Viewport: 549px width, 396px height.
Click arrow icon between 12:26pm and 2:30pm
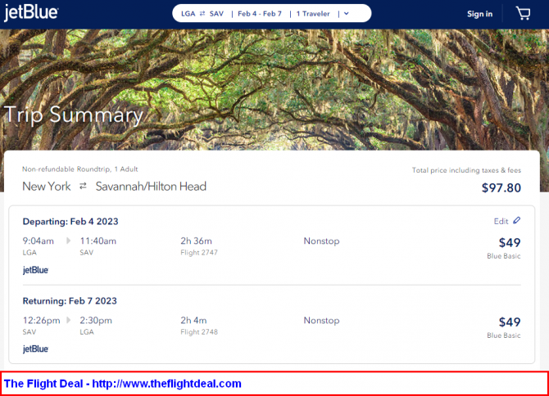pos(68,320)
